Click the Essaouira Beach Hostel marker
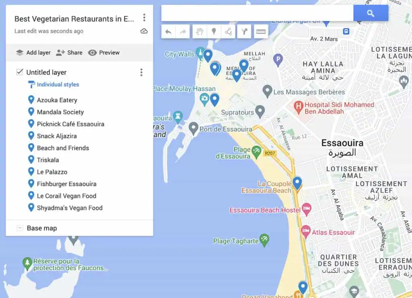 (x=306, y=209)
